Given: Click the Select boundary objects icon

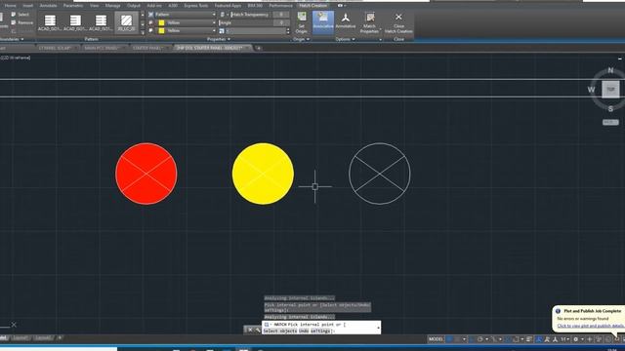Looking at the screenshot, I should coord(13,15).
